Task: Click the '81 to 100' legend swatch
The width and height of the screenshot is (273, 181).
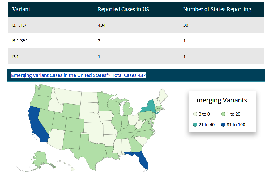Action: click(x=223, y=125)
